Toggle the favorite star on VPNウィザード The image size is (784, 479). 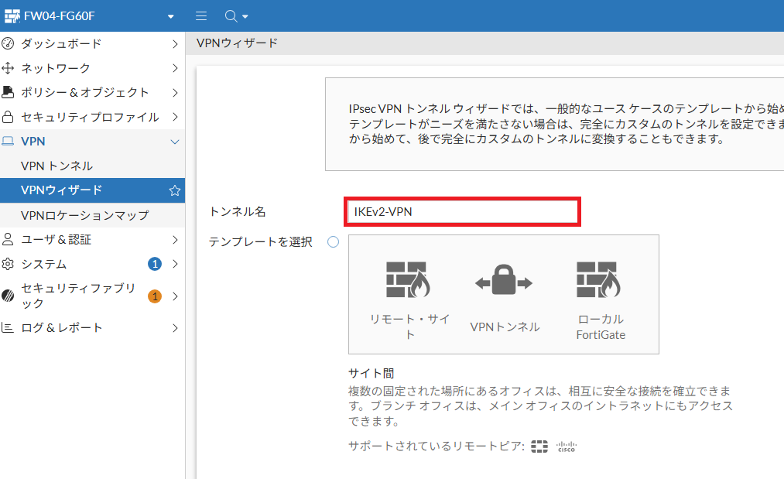pyautogui.click(x=174, y=190)
